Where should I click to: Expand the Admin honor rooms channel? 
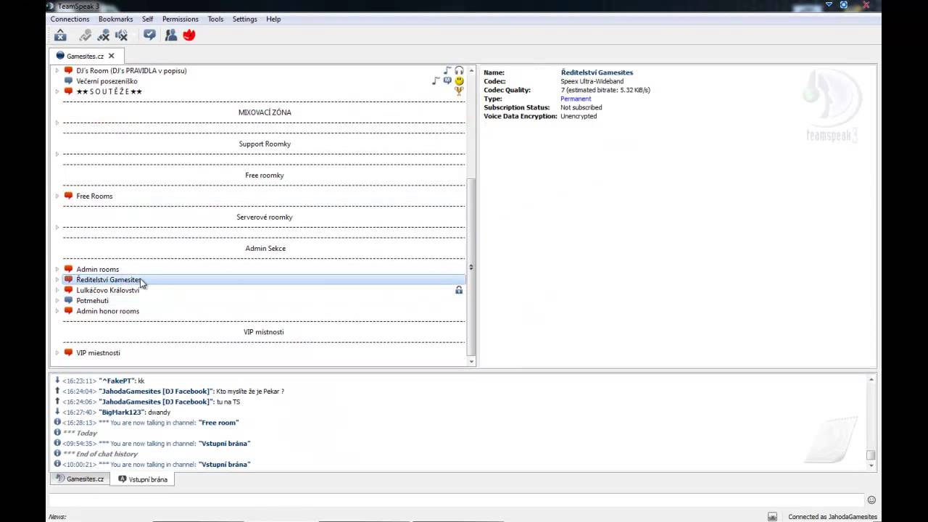point(57,311)
